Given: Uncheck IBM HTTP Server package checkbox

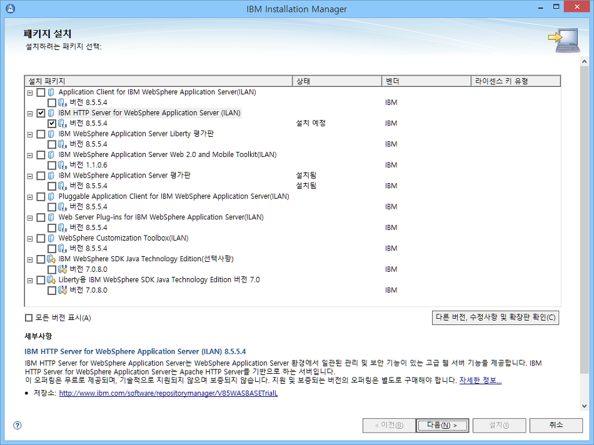Looking at the screenshot, I should (x=41, y=113).
